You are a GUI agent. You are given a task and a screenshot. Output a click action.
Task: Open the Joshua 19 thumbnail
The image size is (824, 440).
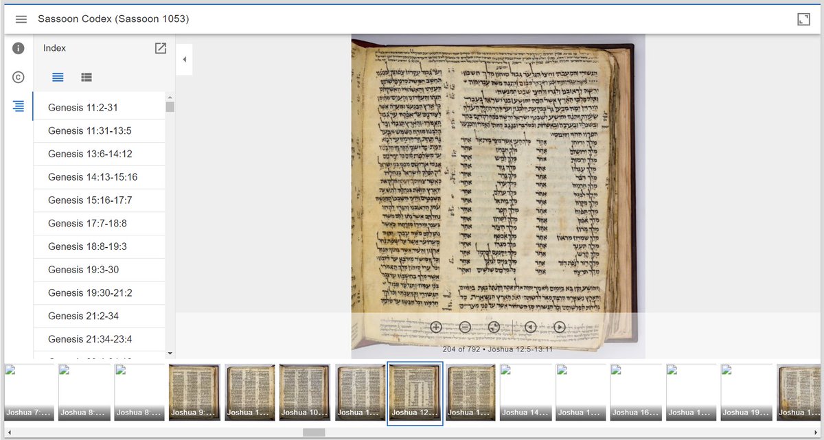pos(746,392)
